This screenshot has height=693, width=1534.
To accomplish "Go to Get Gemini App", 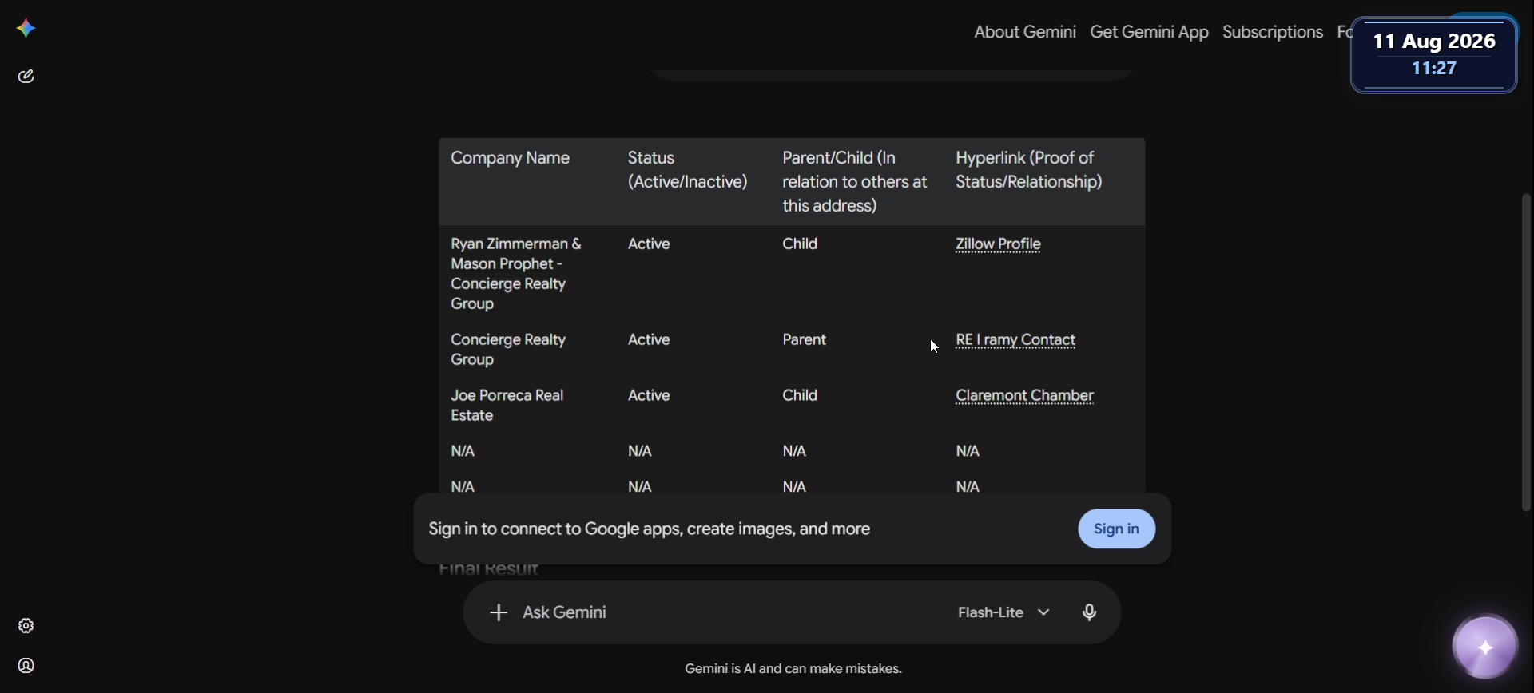I will [1149, 32].
